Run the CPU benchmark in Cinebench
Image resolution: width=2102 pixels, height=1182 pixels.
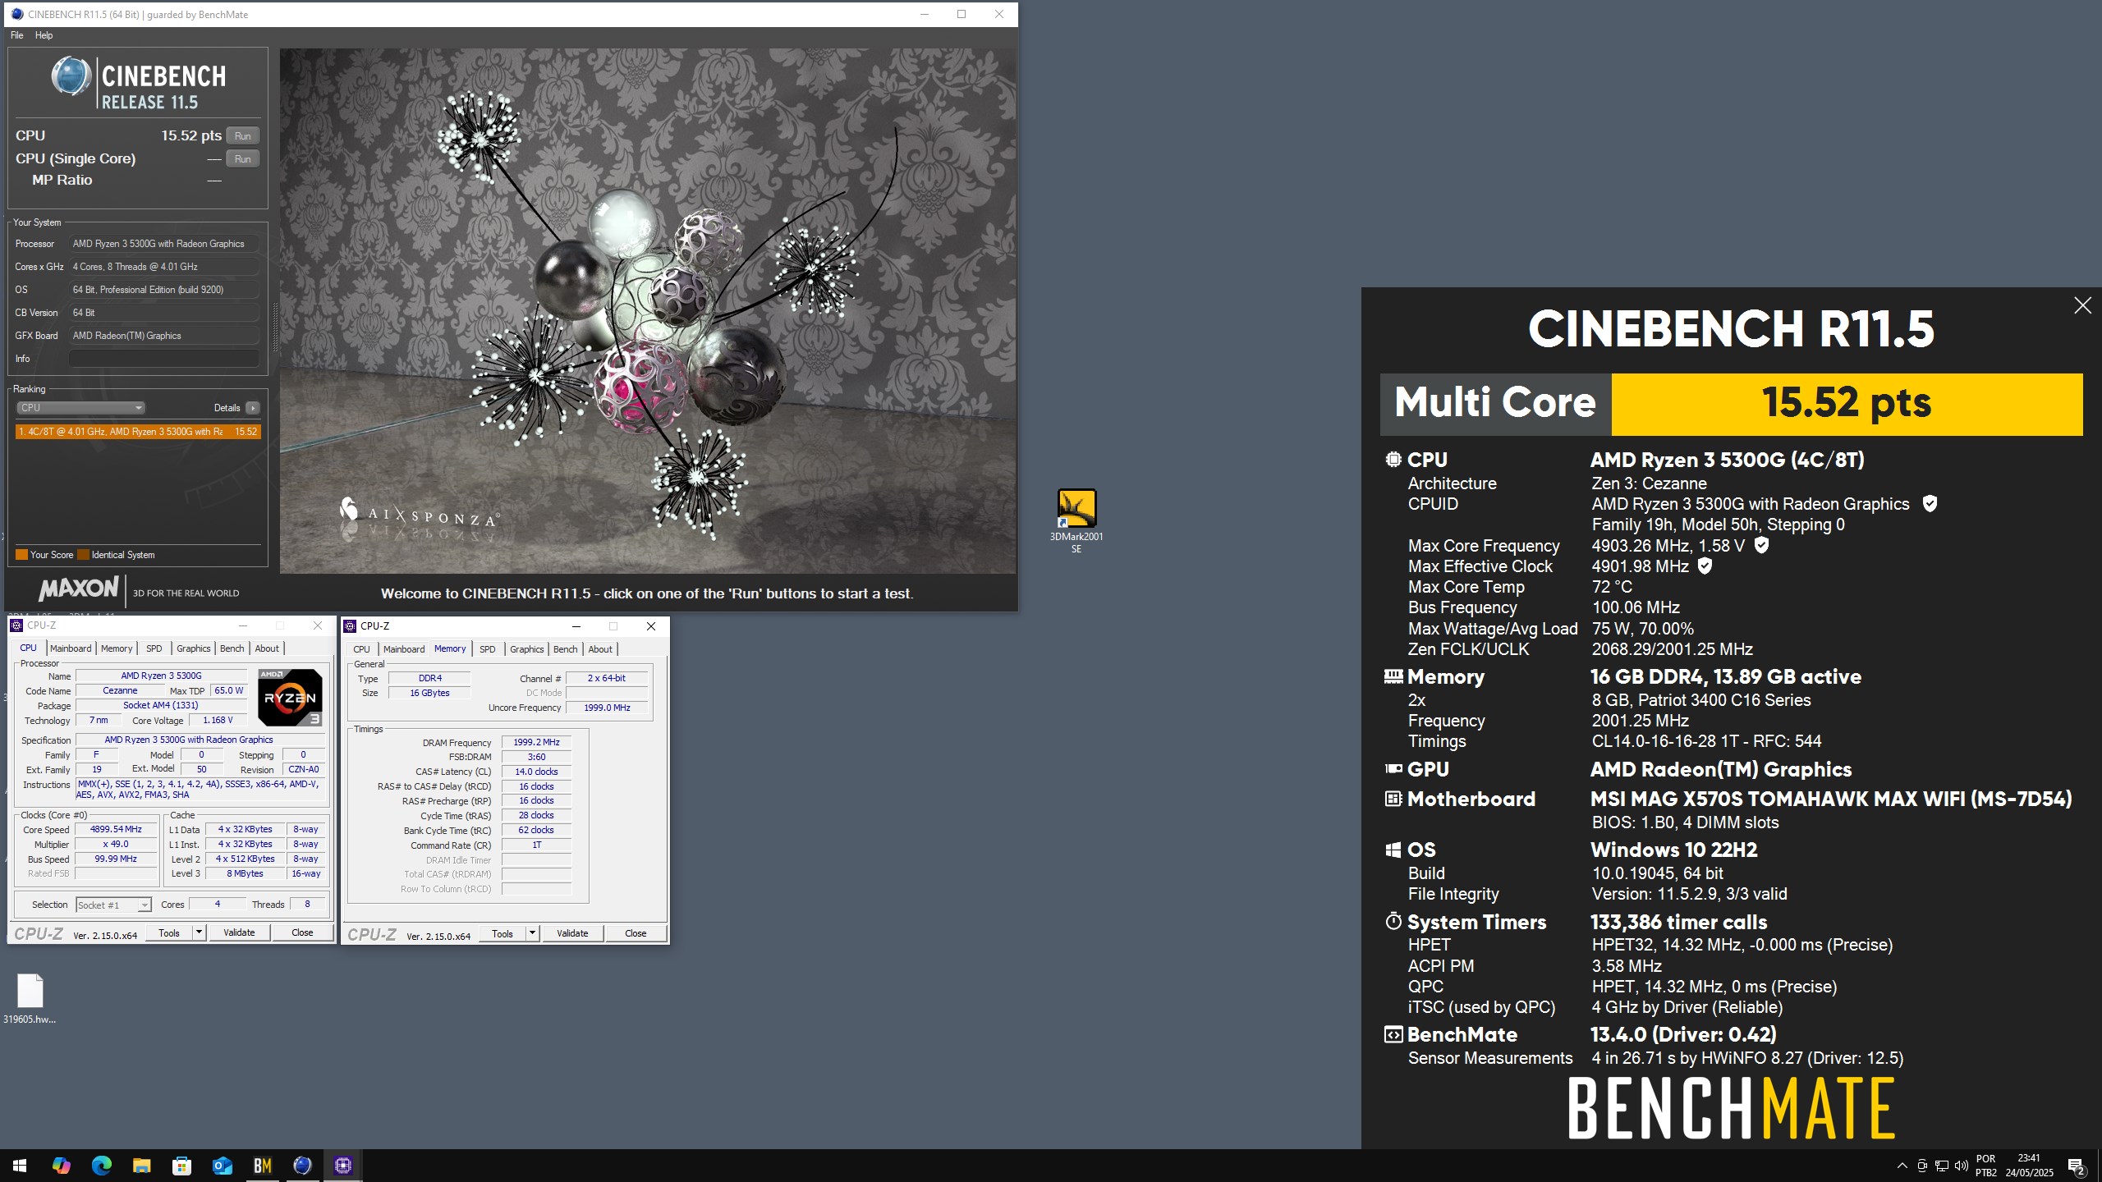pyautogui.click(x=242, y=136)
